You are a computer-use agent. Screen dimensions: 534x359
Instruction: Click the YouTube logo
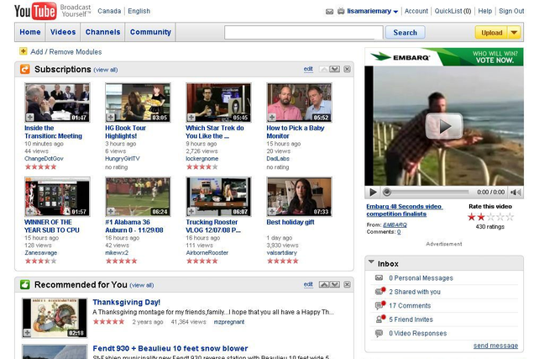pos(35,11)
